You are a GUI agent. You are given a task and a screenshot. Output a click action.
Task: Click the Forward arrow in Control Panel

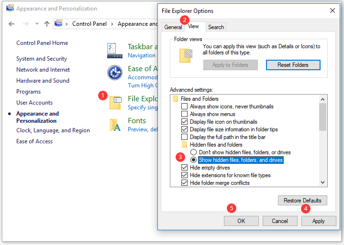(x=26, y=24)
